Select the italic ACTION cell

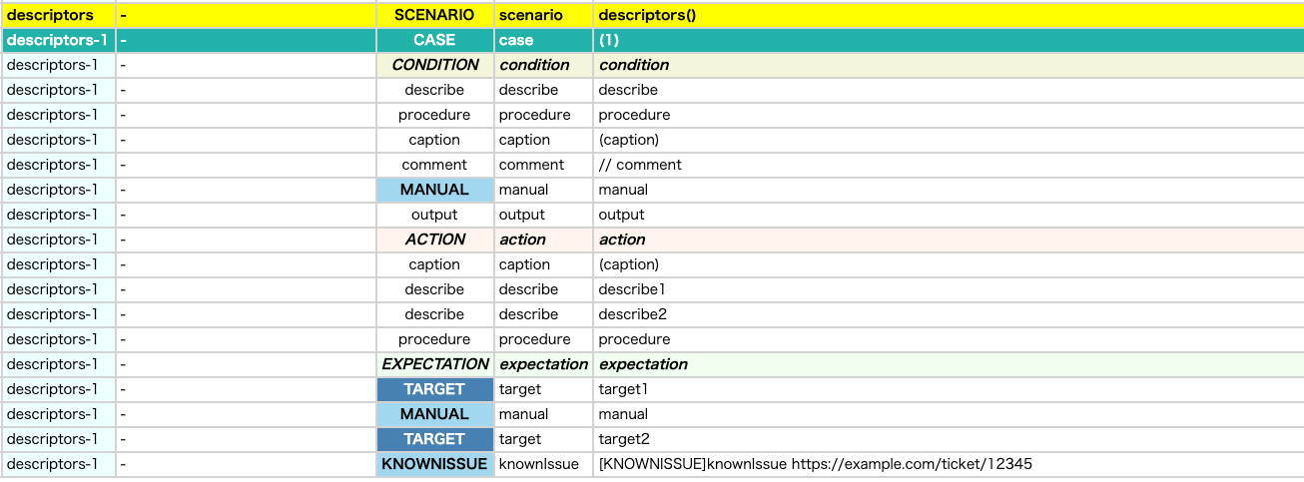pos(434,240)
